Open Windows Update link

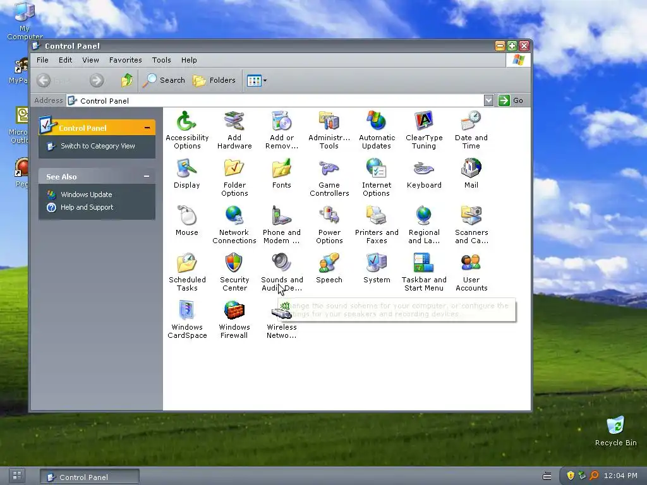pyautogui.click(x=86, y=195)
